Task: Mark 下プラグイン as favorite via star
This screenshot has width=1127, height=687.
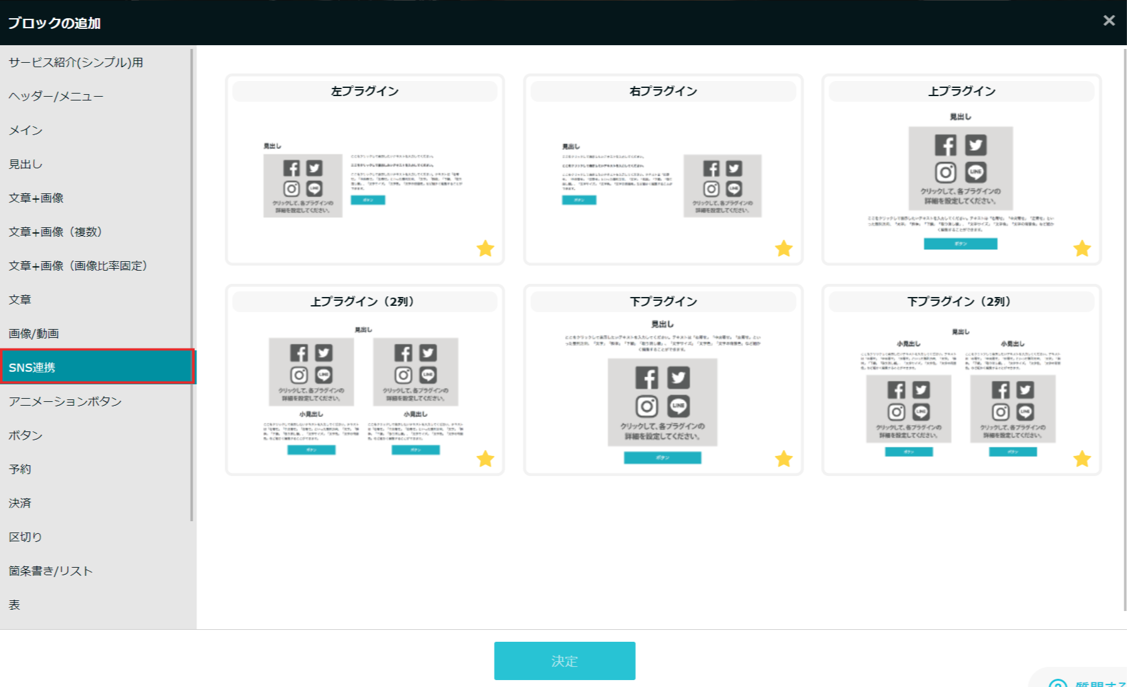Action: pyautogui.click(x=784, y=459)
